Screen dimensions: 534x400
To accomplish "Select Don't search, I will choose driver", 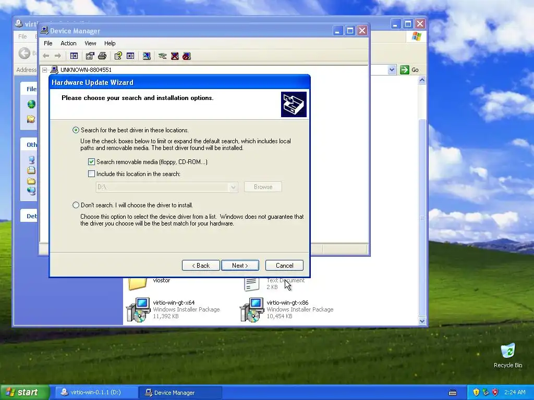I will pyautogui.click(x=76, y=205).
